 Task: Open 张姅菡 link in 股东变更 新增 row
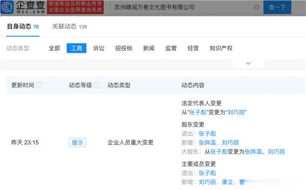(x=207, y=142)
